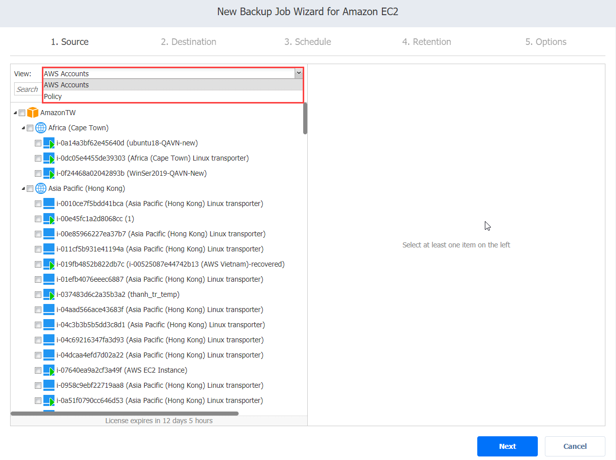
Task: Click the instance icon for thanh_tr_temp
Action: (x=49, y=294)
